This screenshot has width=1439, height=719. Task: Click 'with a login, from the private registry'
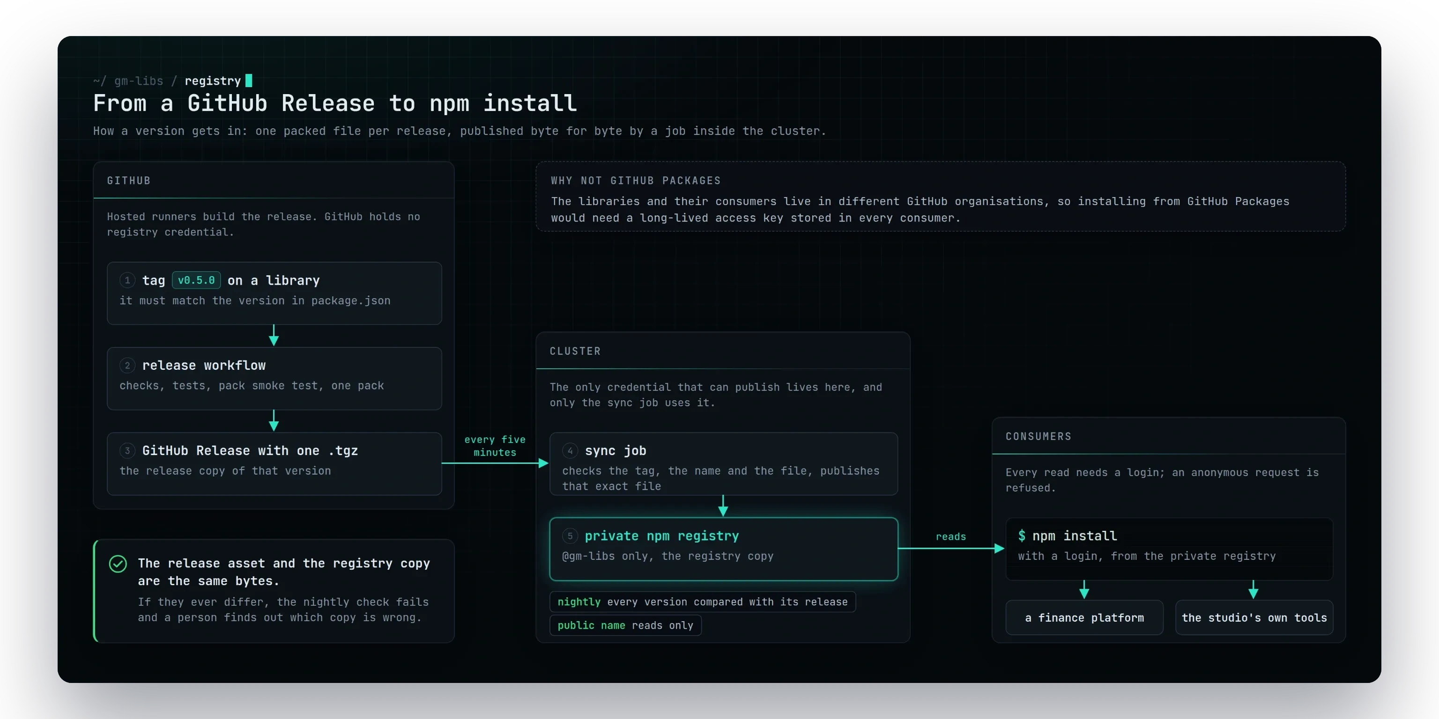coord(1147,556)
